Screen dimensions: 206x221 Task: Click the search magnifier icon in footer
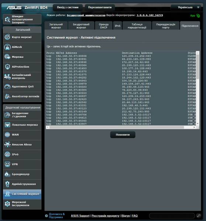pos(199,215)
